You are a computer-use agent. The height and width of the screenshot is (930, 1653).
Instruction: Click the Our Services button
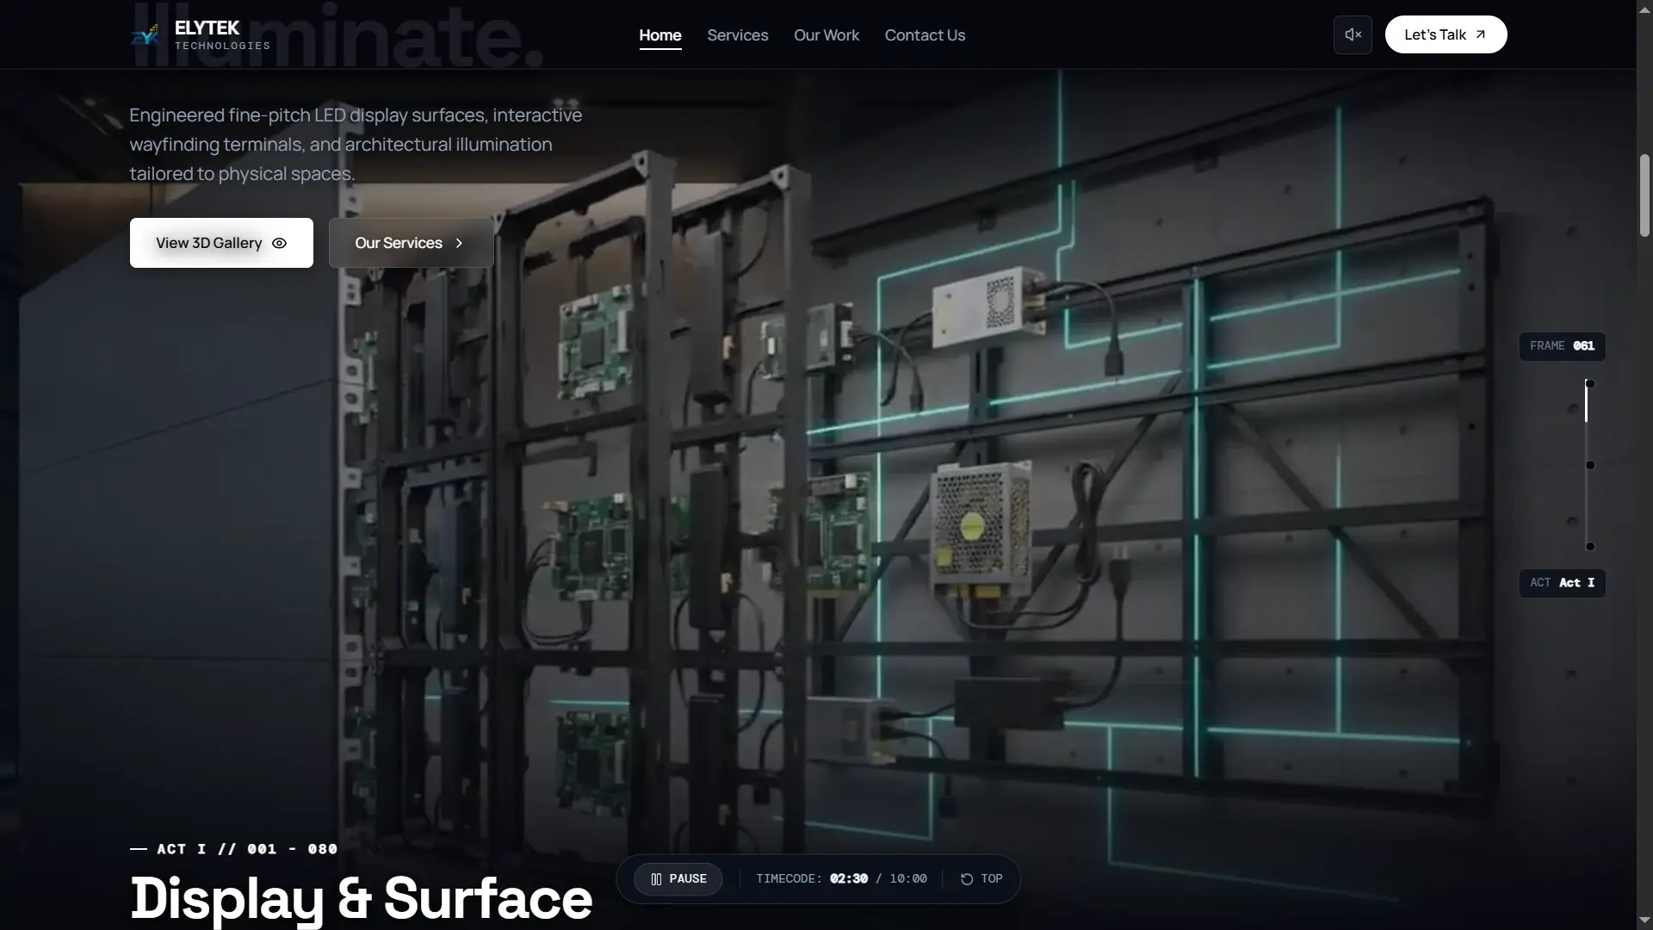tap(411, 243)
